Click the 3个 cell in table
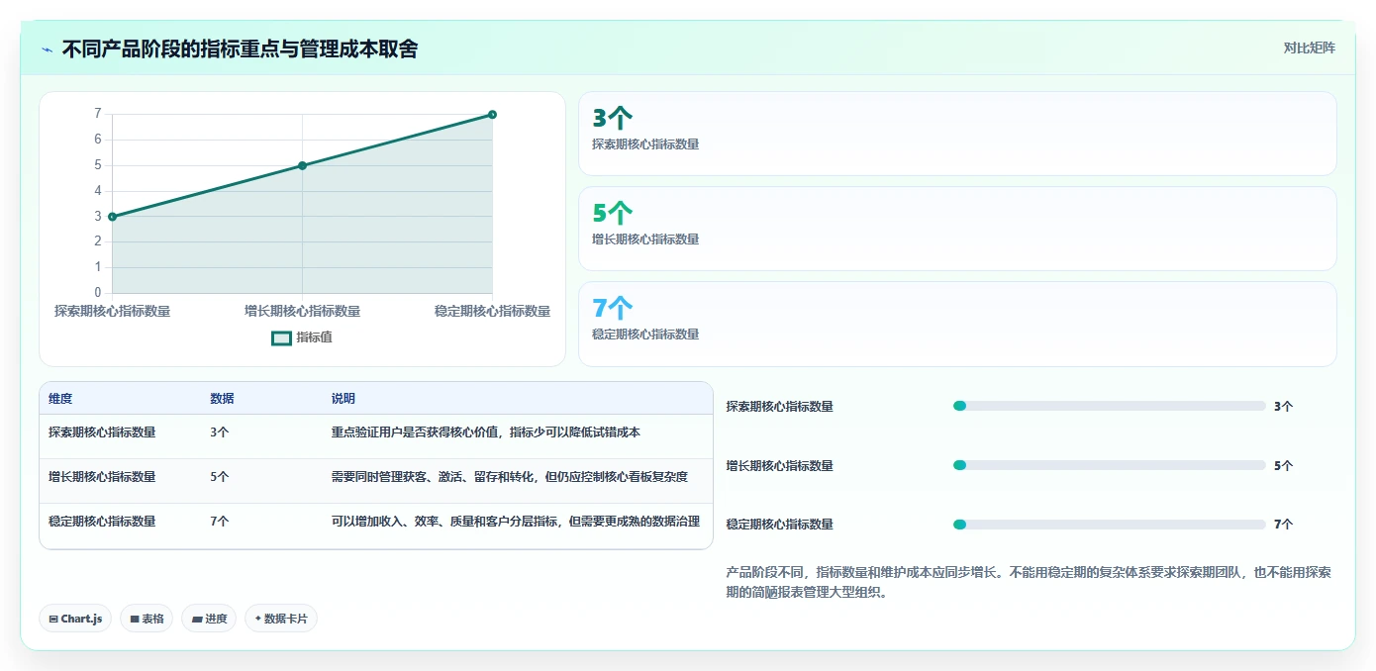This screenshot has height=671, width=1376. [x=219, y=432]
